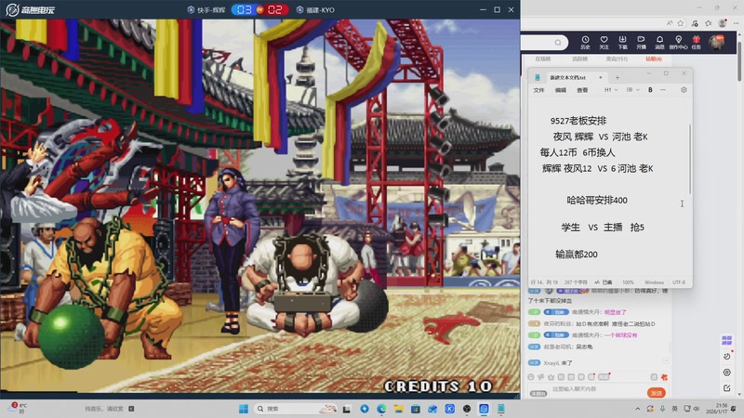This screenshot has width=744, height=418.
Task: Click the taskbar weather widget
Action: coord(18,408)
